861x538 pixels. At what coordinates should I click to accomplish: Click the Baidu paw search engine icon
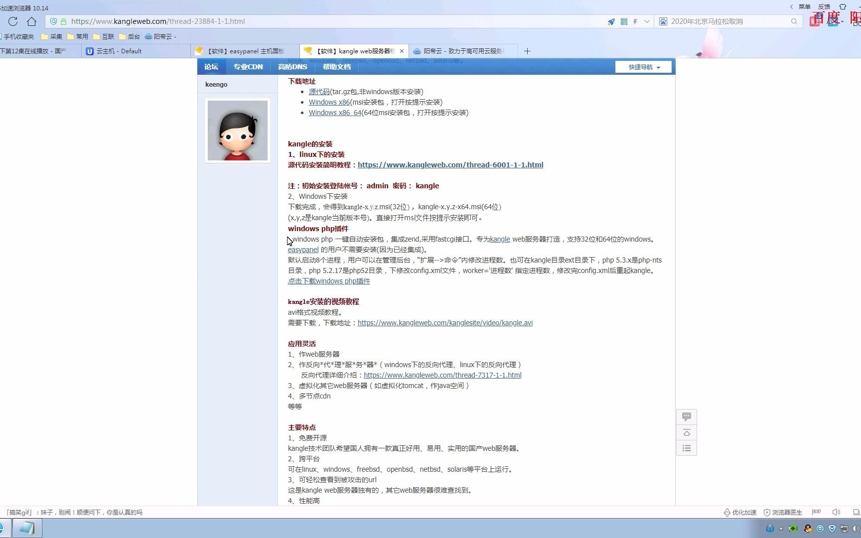[x=663, y=21]
